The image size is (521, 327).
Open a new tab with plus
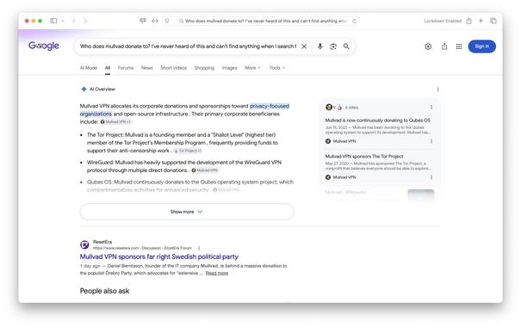pos(481,21)
